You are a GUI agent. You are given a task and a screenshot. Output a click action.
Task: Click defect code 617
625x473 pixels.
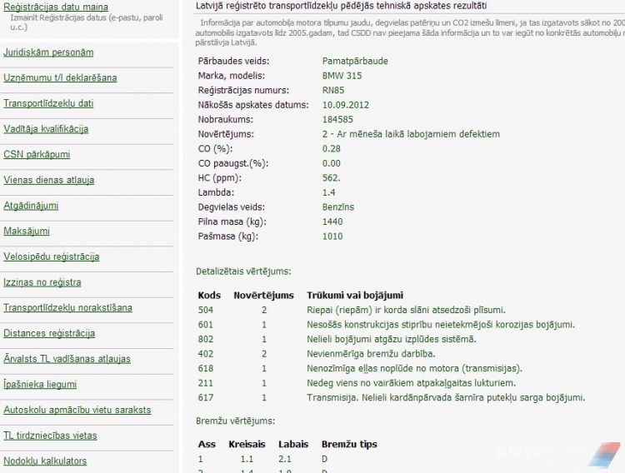(206, 398)
